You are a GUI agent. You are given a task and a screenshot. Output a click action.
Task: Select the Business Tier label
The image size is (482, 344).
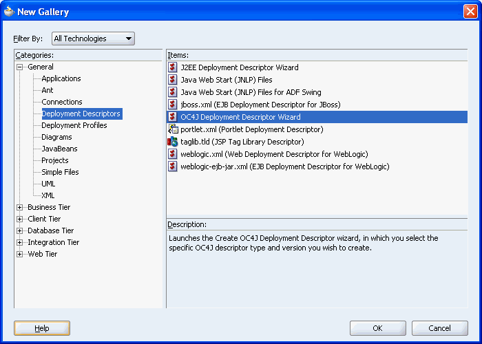pos(49,207)
